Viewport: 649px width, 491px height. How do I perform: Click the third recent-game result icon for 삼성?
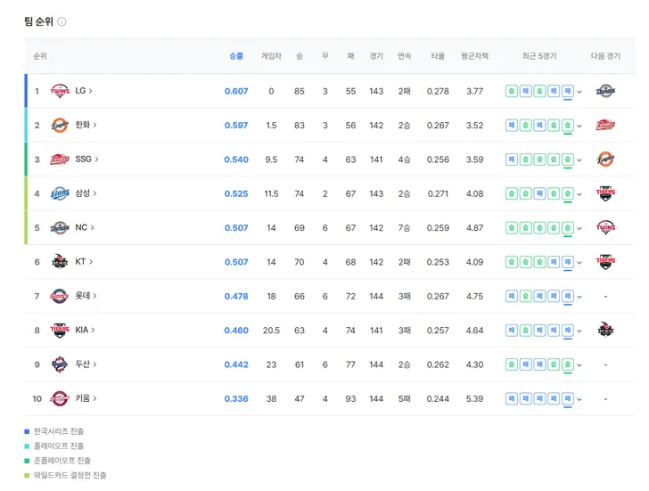[x=539, y=193]
